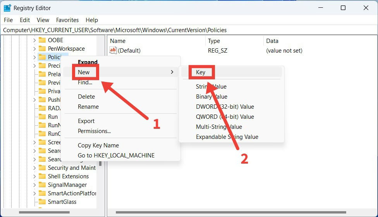Click the Policies folder icon
Viewport: 378px width, 217px height.
pyautogui.click(x=42, y=57)
